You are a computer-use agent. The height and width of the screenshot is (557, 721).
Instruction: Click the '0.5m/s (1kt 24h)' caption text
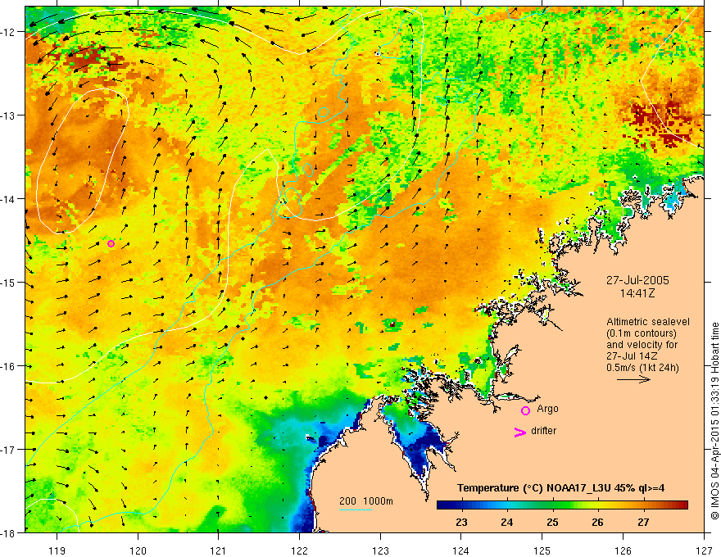(x=642, y=368)
